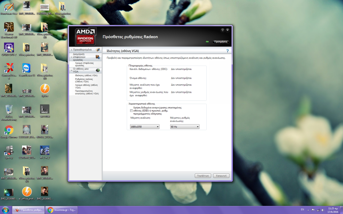This screenshot has width=343, height=214.
Task: Click the Παράβλεψη button
Action: pyautogui.click(x=203, y=176)
